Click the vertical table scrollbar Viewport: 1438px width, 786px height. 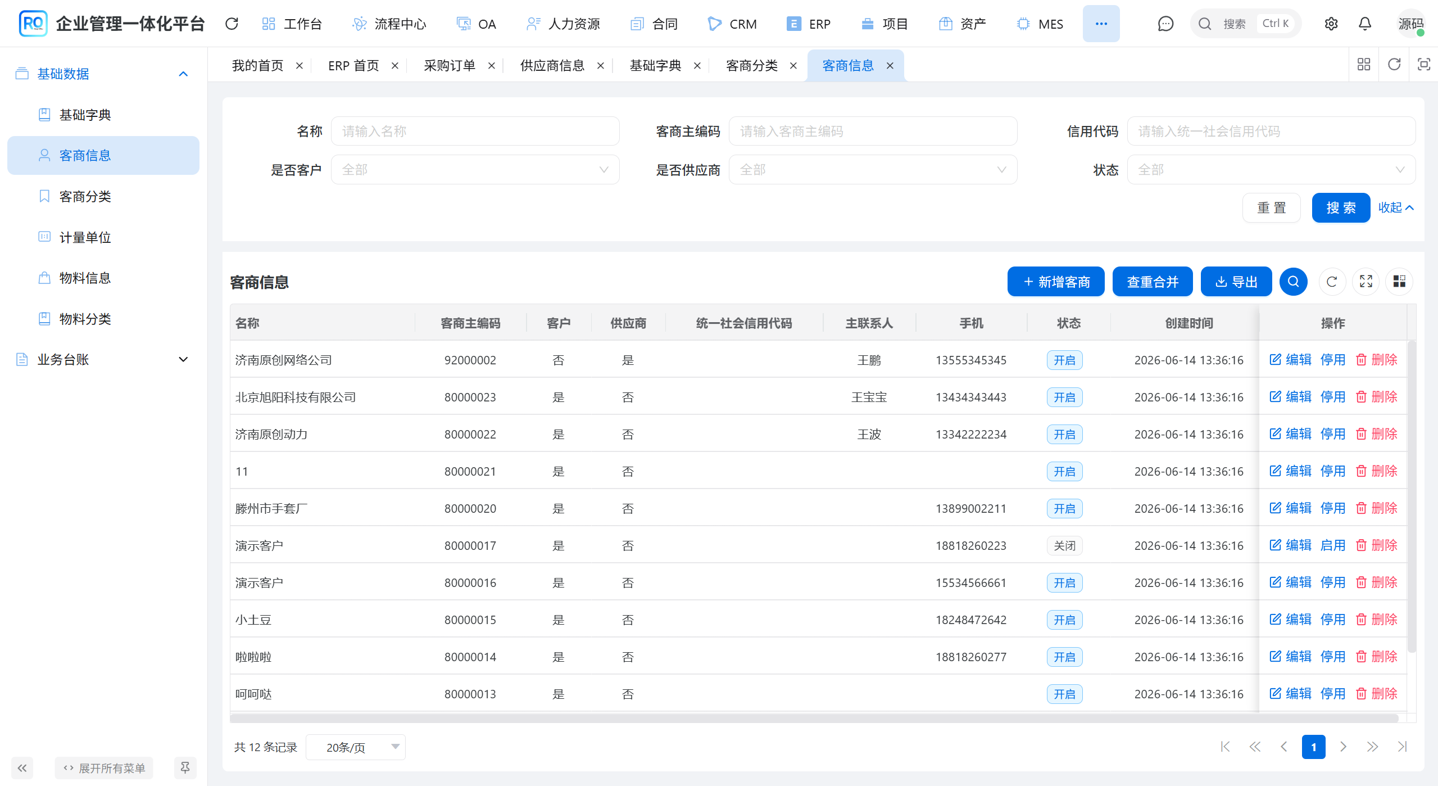(1411, 496)
